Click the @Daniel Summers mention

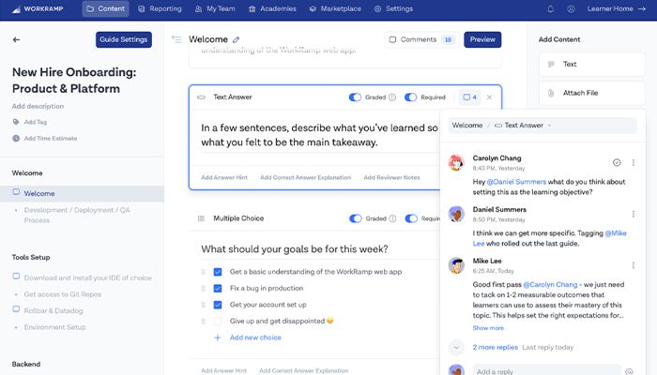(516, 182)
